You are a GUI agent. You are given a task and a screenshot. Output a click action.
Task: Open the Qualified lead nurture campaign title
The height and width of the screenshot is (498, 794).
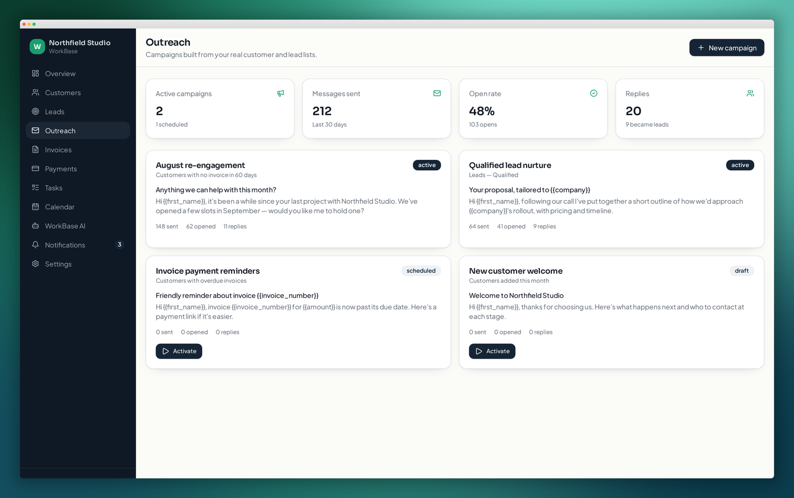(510, 165)
